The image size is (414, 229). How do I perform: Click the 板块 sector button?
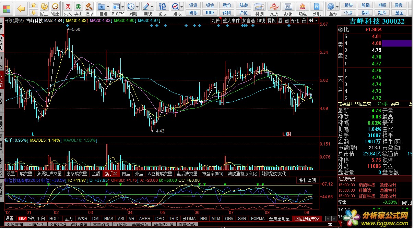349,5
